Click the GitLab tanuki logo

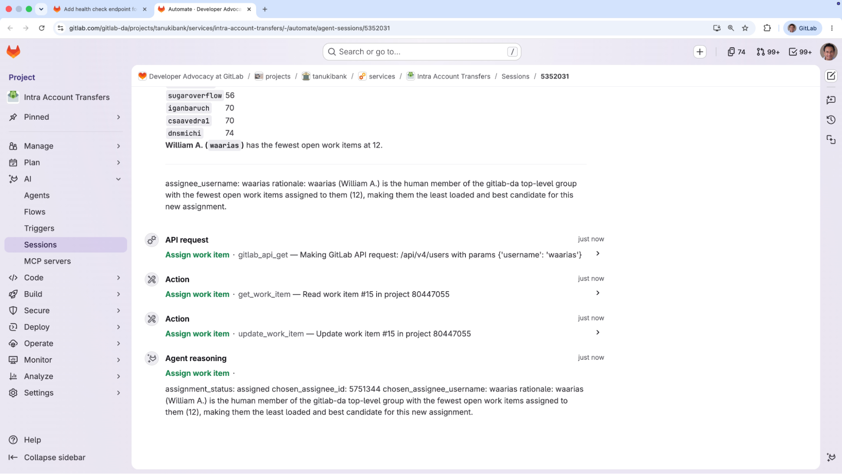(13, 51)
